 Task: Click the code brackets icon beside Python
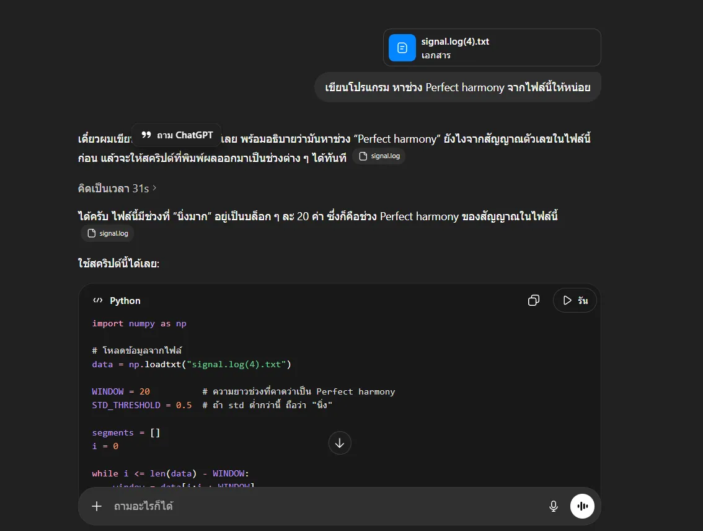tap(97, 301)
